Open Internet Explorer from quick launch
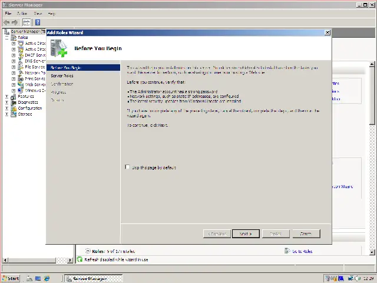377x283 pixels. point(47,278)
